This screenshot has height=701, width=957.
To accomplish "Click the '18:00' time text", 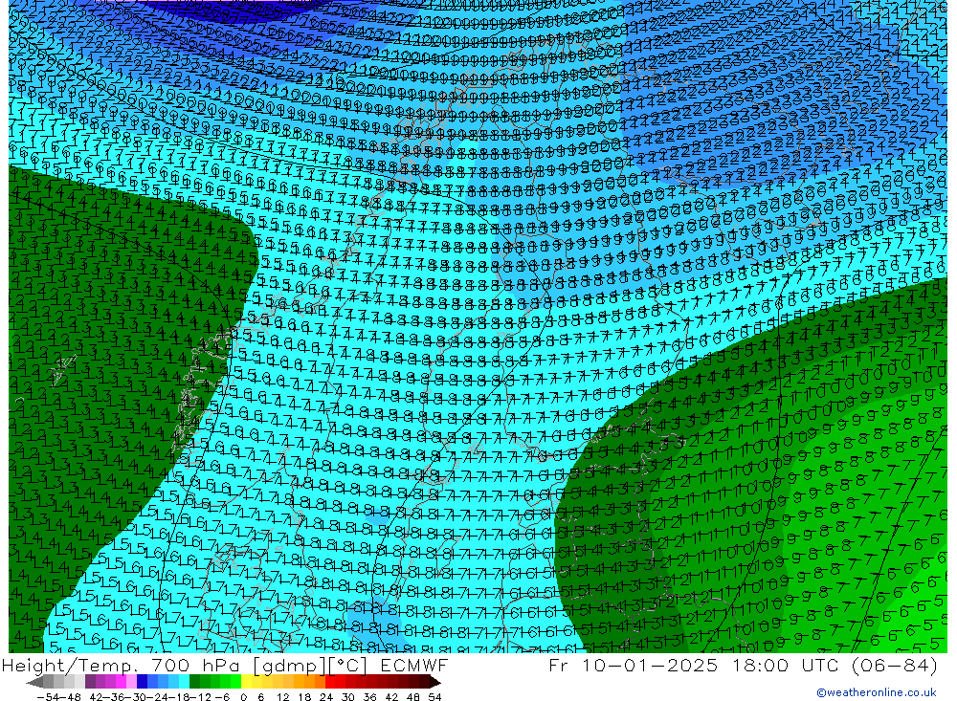I will click(x=763, y=666).
